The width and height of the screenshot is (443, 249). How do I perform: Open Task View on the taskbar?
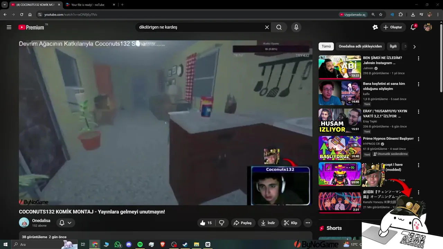point(83,245)
